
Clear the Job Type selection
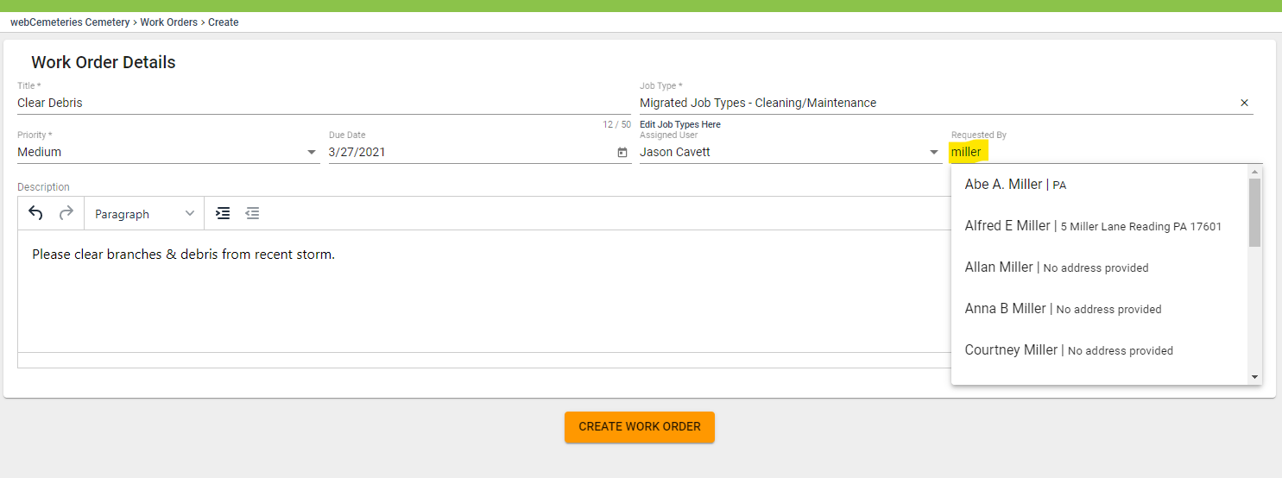[1244, 103]
